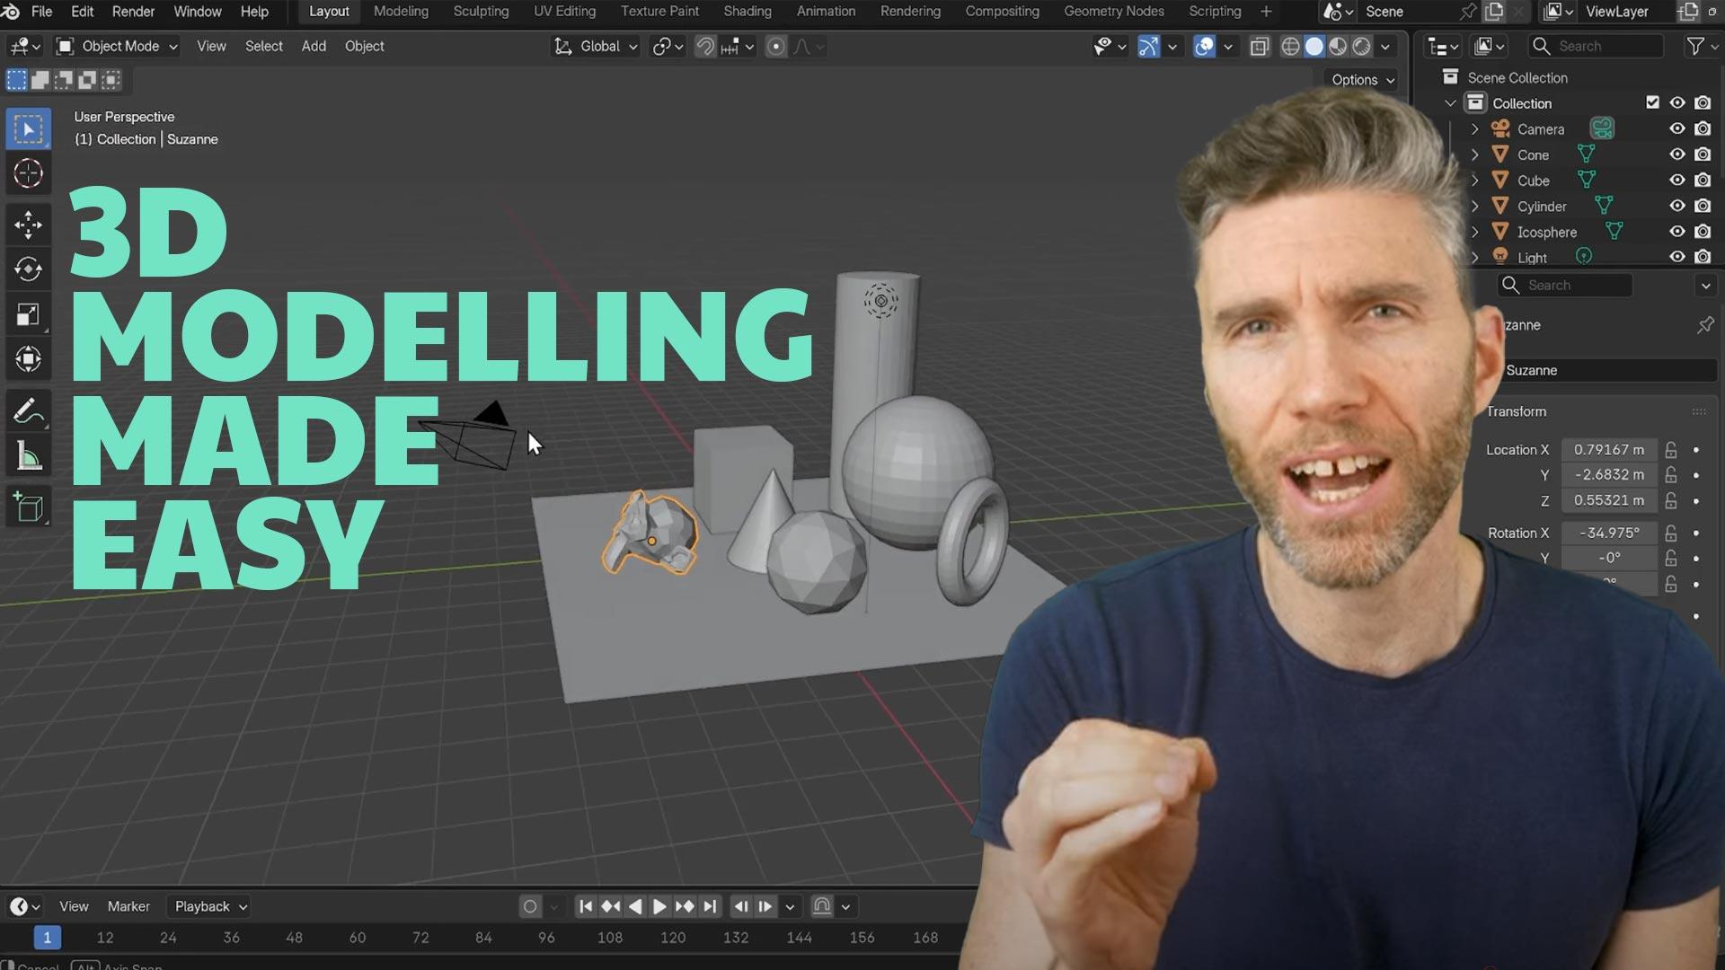The height and width of the screenshot is (970, 1725).
Task: Expand Camera item in outliner
Action: tap(1474, 129)
